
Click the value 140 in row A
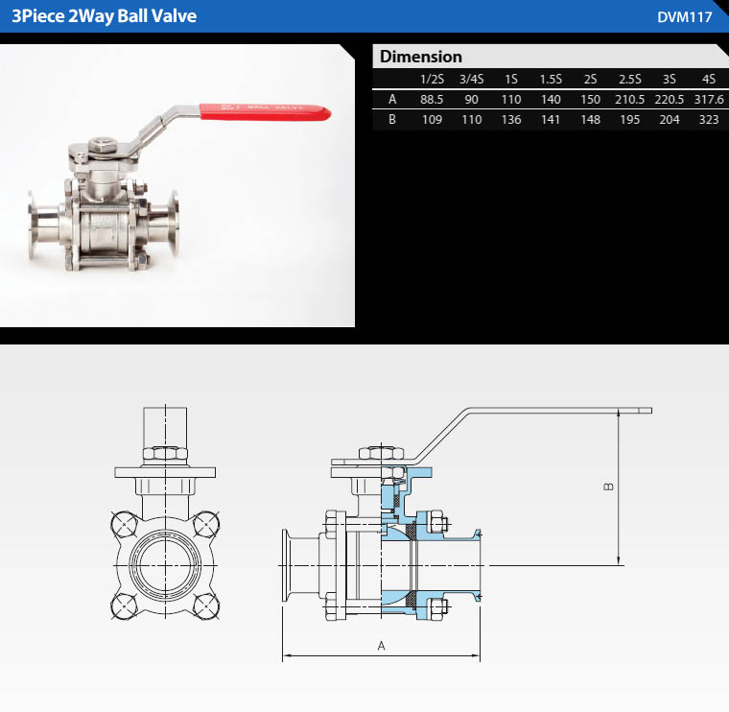pos(551,100)
